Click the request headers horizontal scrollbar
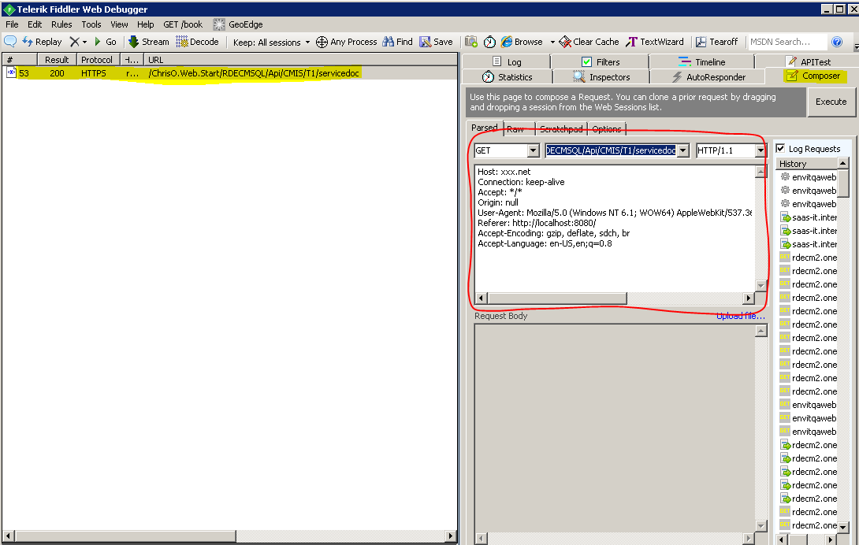This screenshot has width=859, height=545. 614,298
